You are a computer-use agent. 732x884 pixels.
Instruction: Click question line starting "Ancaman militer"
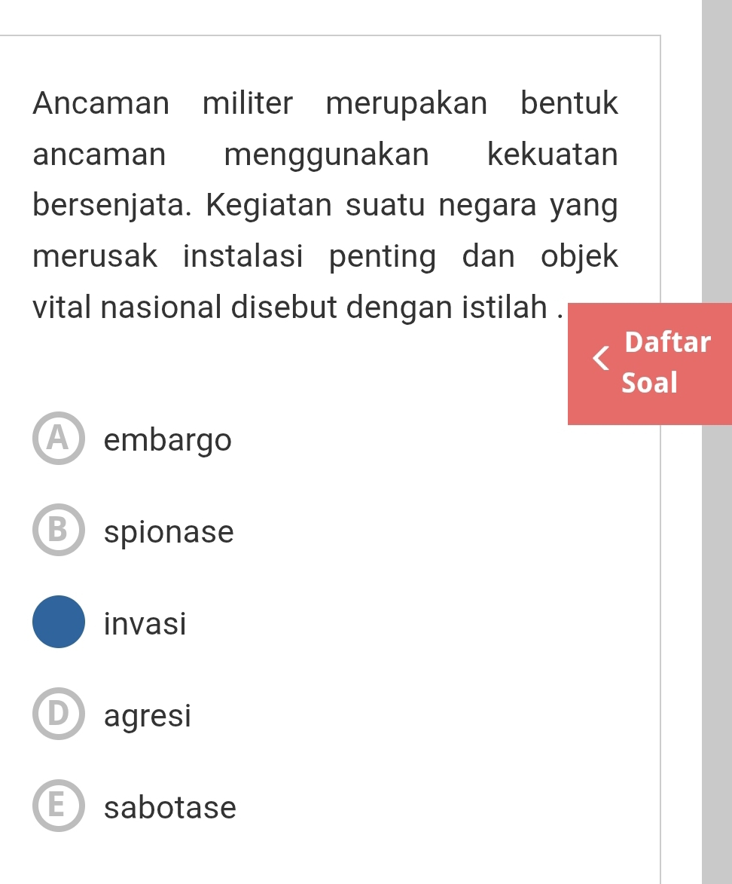(325, 103)
